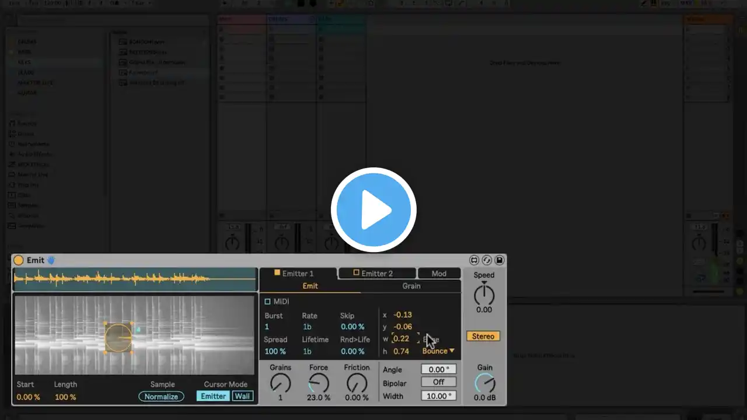
Task: Click the middle Emit title-bar icon
Action: coord(487,260)
